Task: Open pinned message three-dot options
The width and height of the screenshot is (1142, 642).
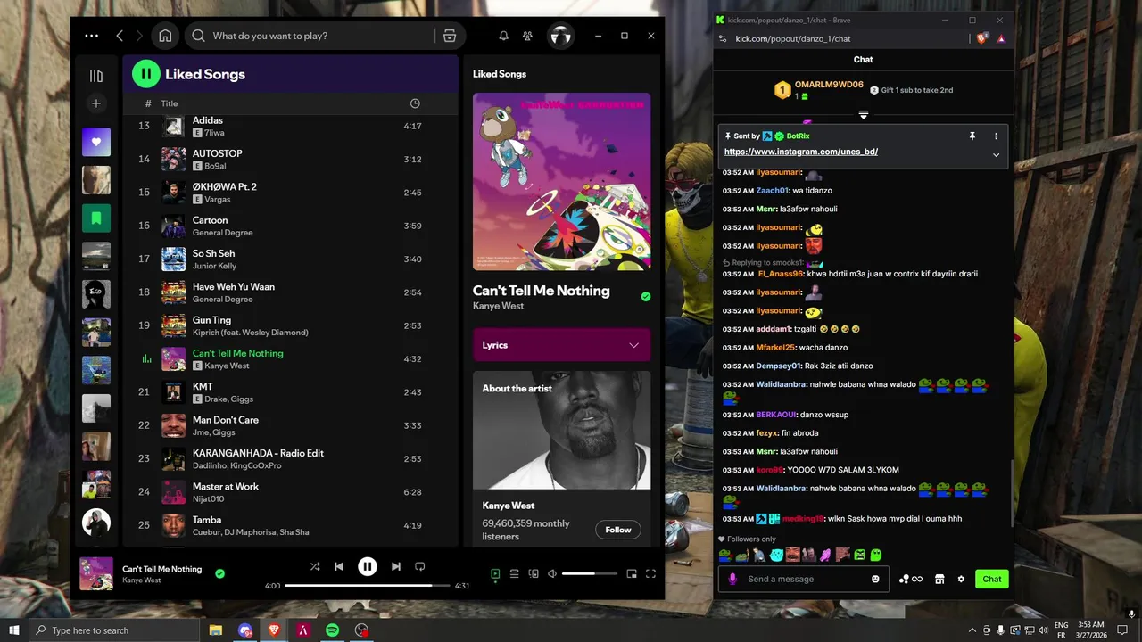Action: click(x=996, y=136)
